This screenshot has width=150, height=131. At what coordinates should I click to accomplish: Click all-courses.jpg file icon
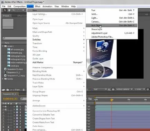9,50
